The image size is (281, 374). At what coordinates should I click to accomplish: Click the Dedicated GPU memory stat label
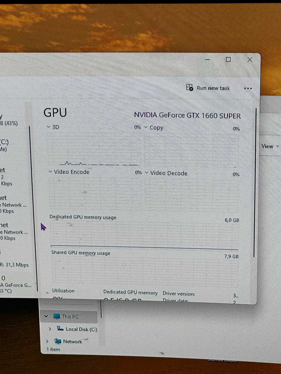pyautogui.click(x=130, y=292)
